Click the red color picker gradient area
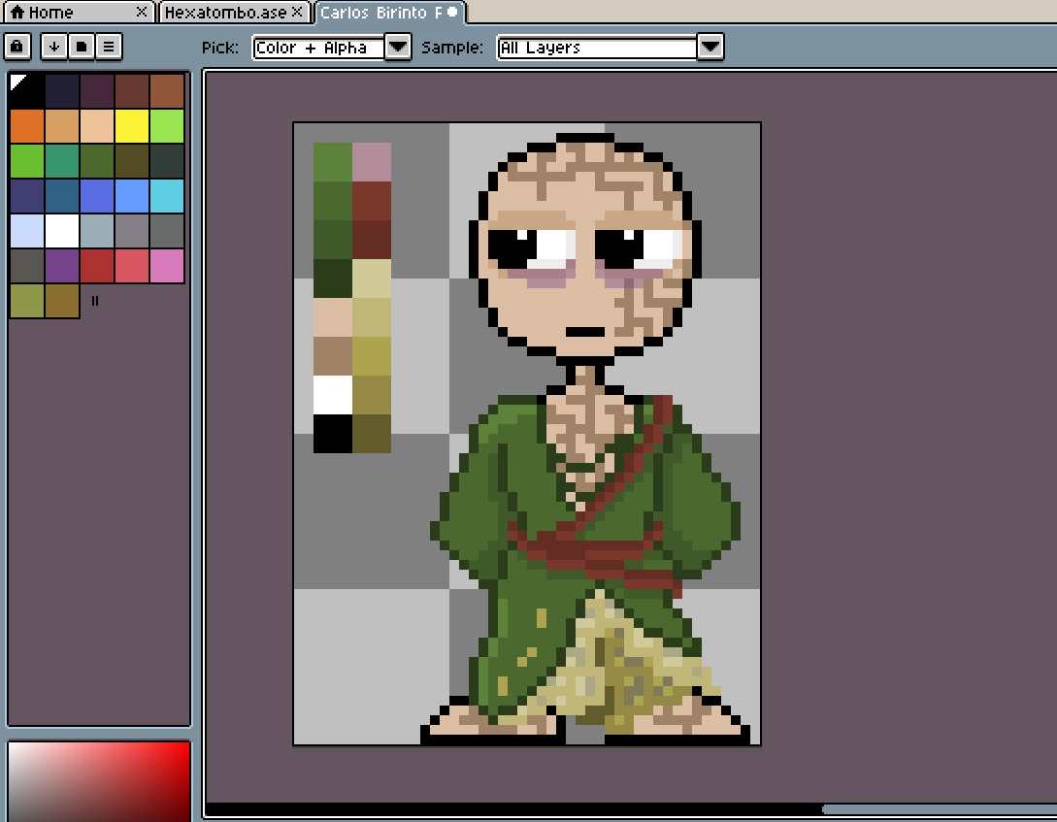This screenshot has height=822, width=1057. click(99, 781)
